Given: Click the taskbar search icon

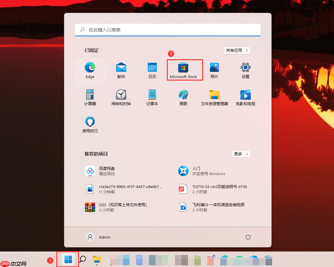Looking at the screenshot, I should (x=83, y=260).
